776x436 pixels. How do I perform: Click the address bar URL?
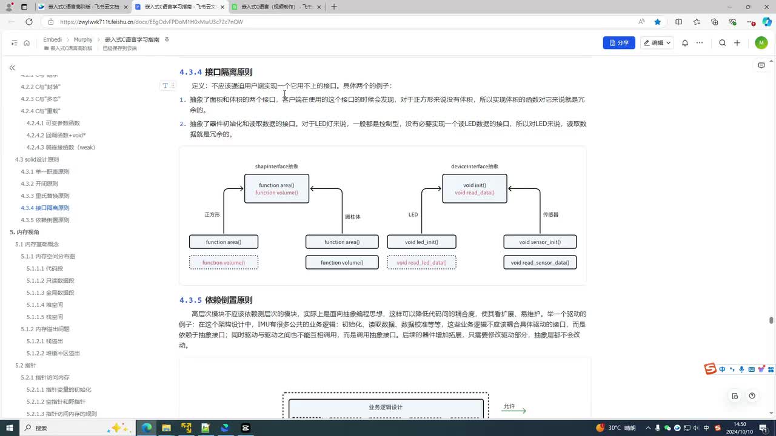(x=151, y=22)
